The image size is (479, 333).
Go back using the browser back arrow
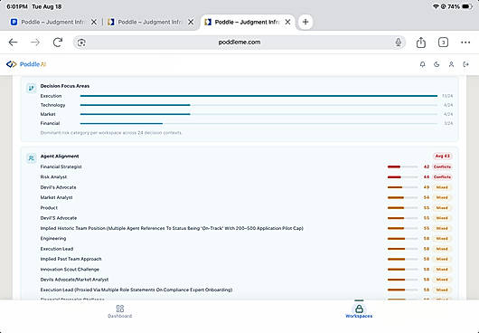(x=13, y=43)
